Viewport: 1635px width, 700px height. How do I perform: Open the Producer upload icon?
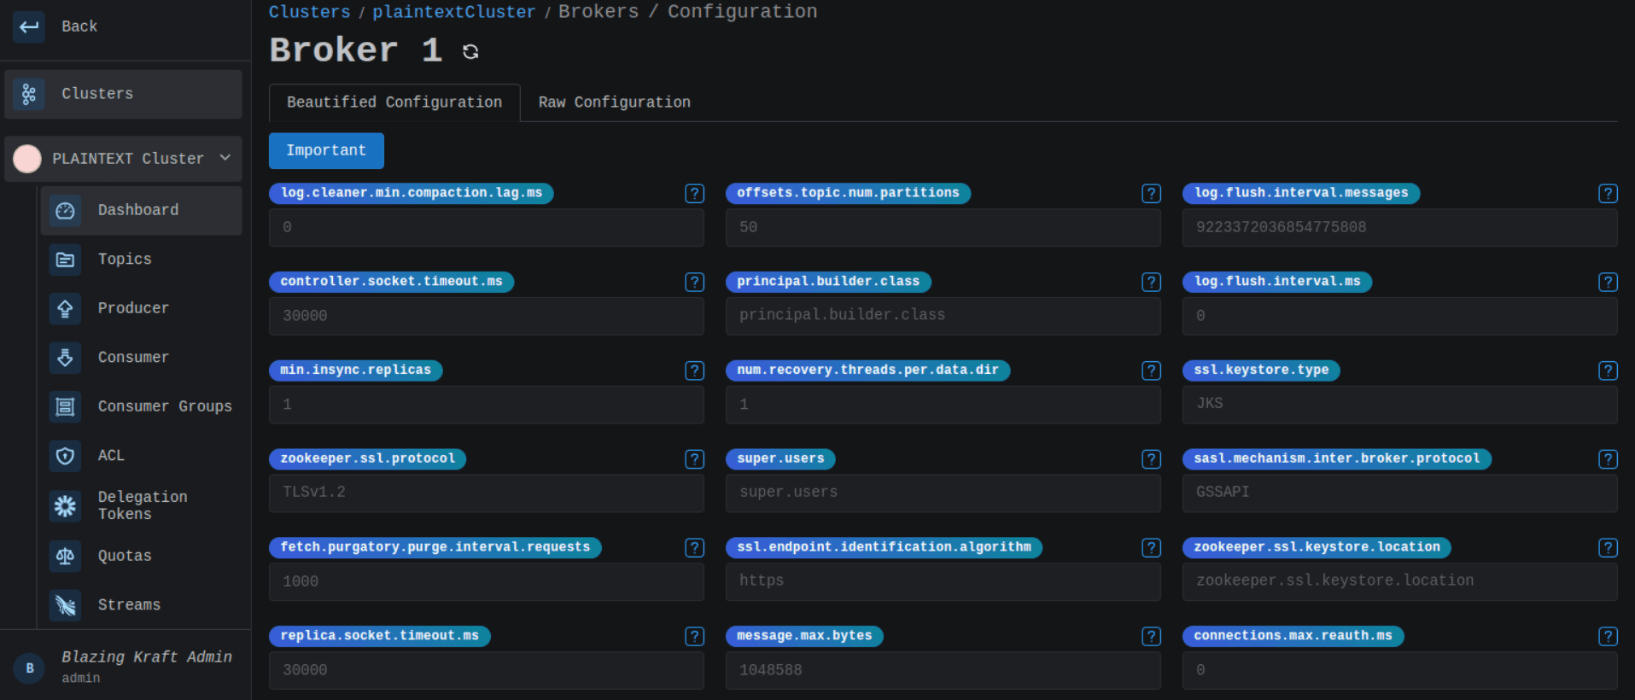click(x=65, y=308)
